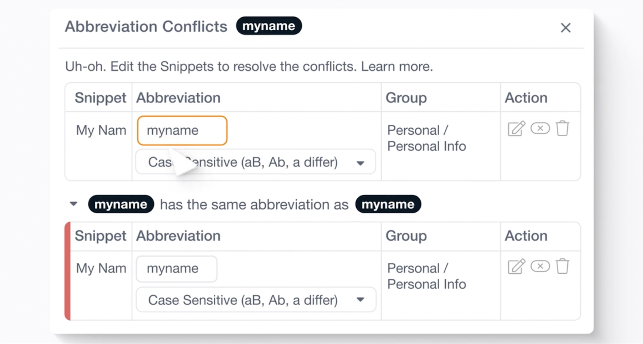This screenshot has height=344, width=643.
Task: Collapse the 'has the same abbreviation' section
Action: coord(74,204)
